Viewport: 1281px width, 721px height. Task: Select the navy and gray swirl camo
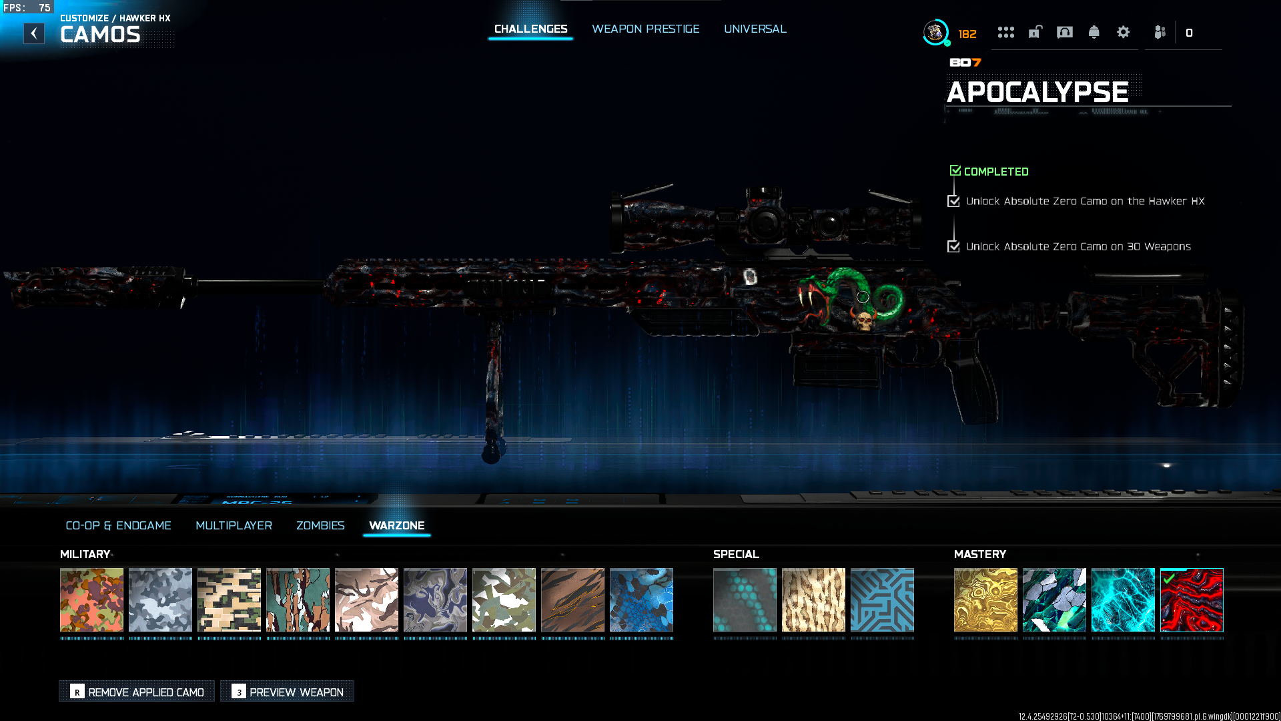436,600
